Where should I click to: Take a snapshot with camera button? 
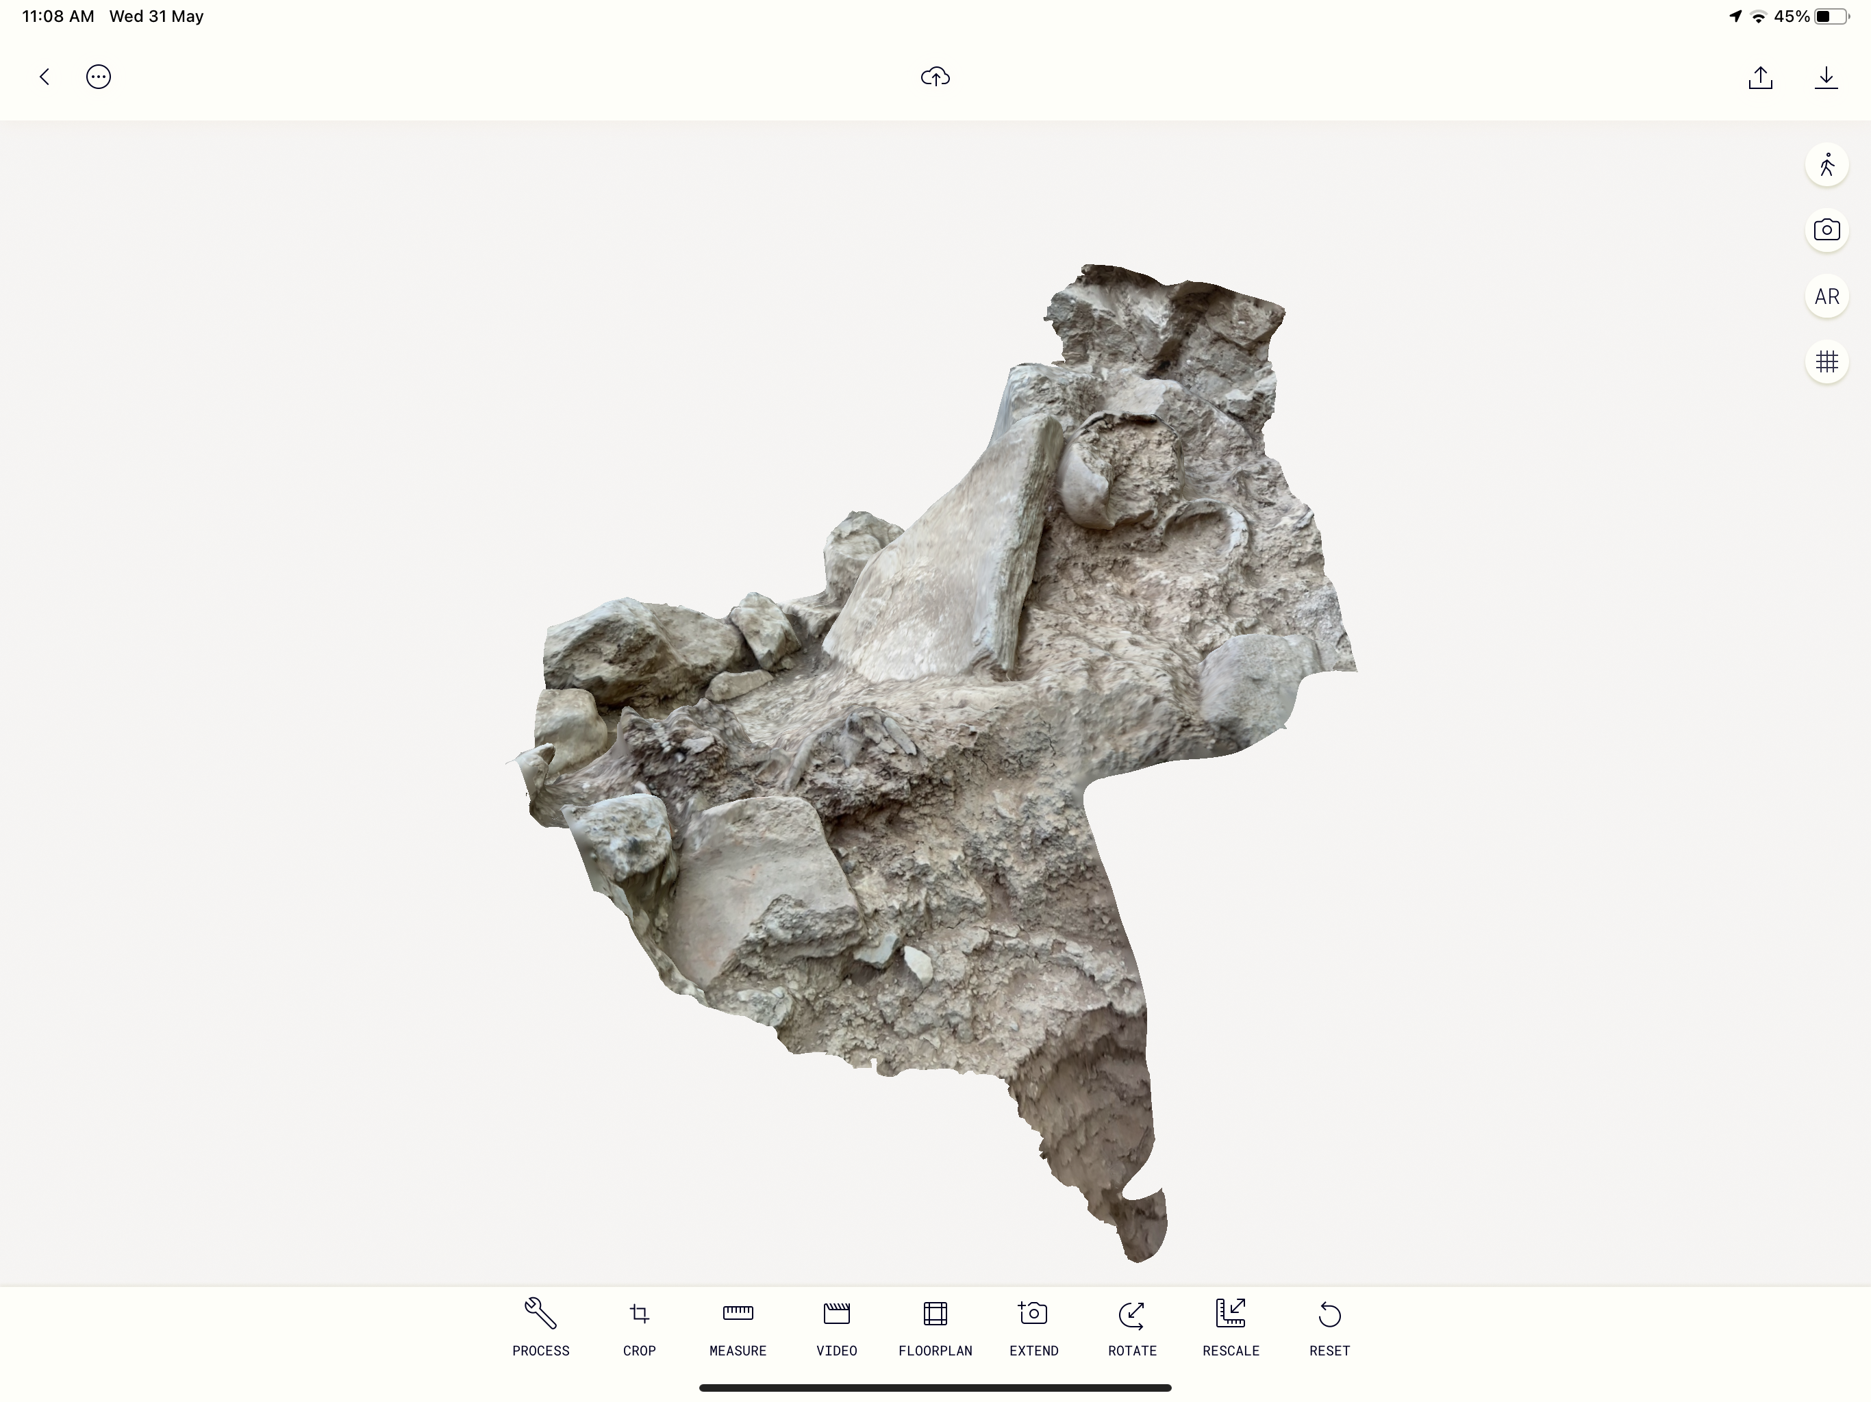[x=1826, y=230]
